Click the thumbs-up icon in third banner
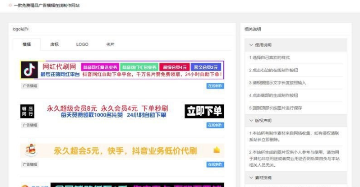The image size is (360, 187). pyautogui.click(x=217, y=150)
